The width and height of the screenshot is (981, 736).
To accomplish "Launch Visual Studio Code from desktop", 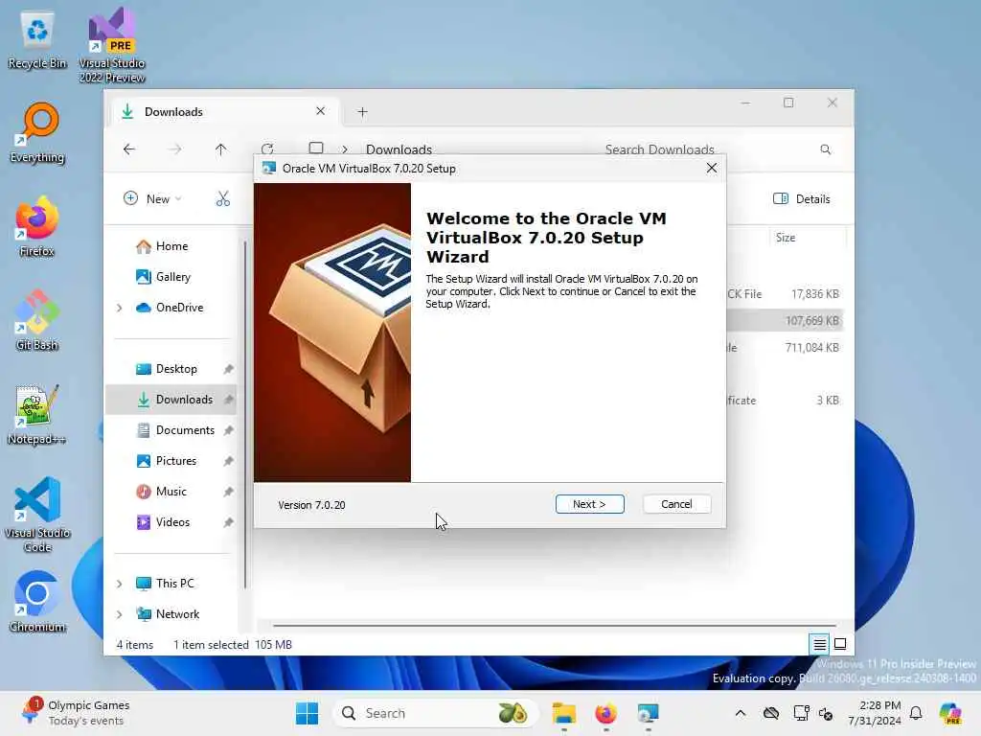I will pos(37,515).
